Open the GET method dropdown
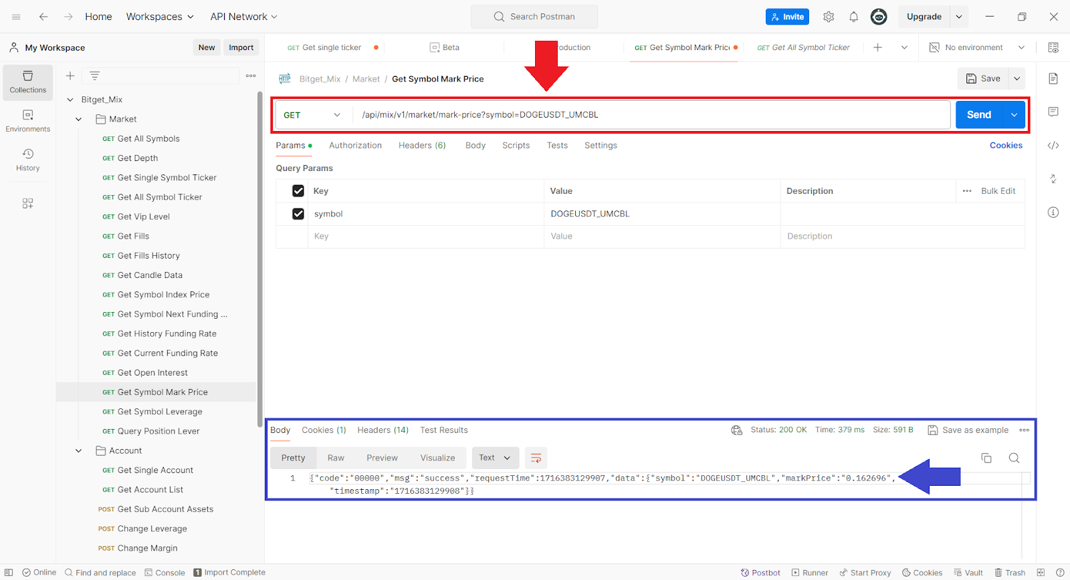The image size is (1070, 580). (312, 115)
